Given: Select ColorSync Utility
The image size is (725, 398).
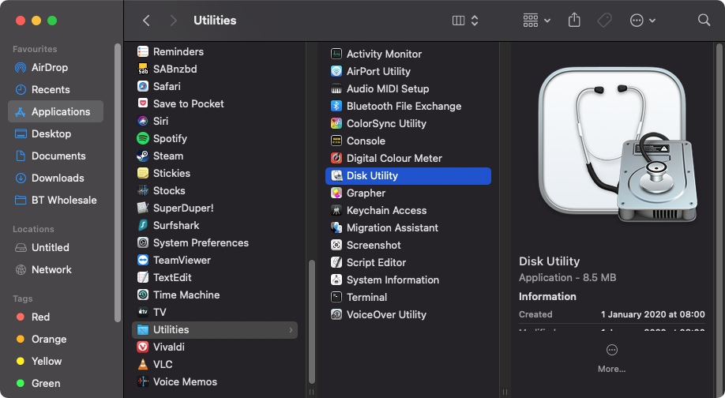Looking at the screenshot, I should click(x=408, y=123).
